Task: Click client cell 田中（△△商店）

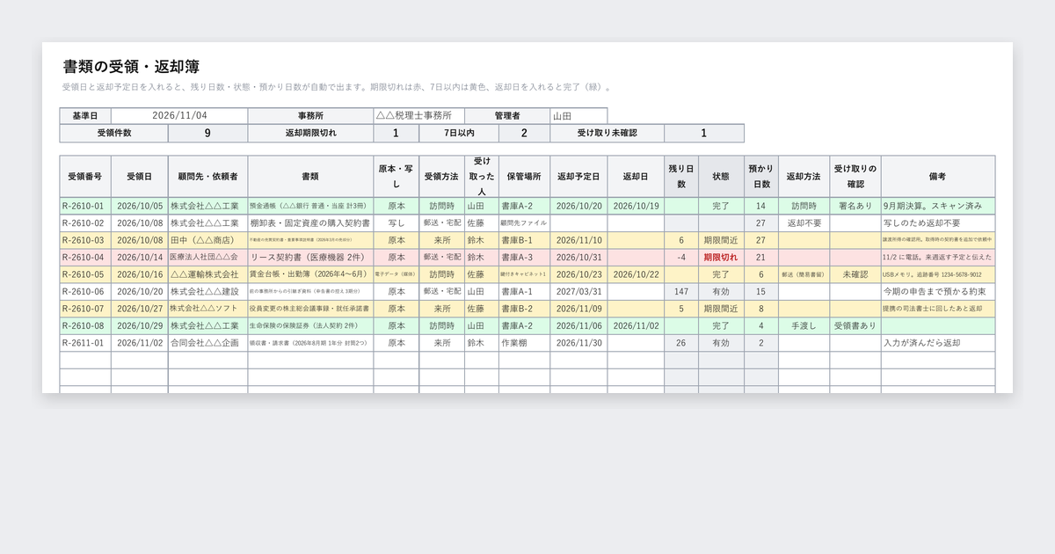Action: pyautogui.click(x=207, y=240)
